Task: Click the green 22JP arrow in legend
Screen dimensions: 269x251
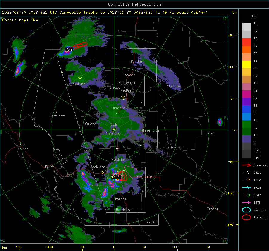Action: (246, 195)
